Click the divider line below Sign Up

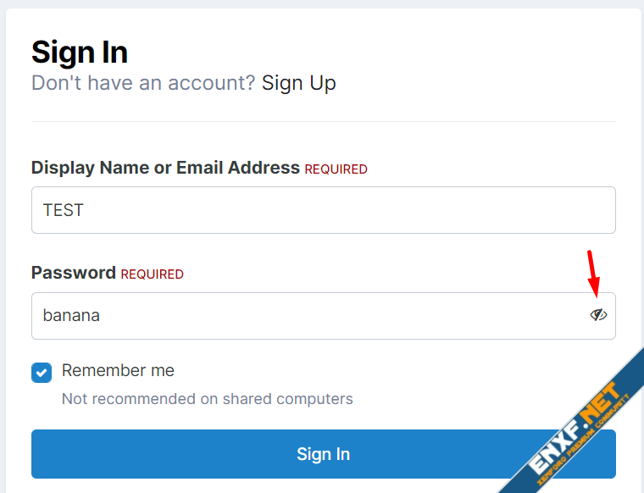323,122
